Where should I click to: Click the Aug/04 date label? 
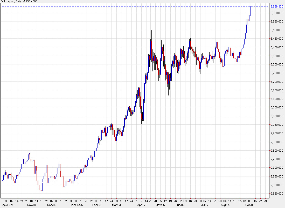(225, 205)
